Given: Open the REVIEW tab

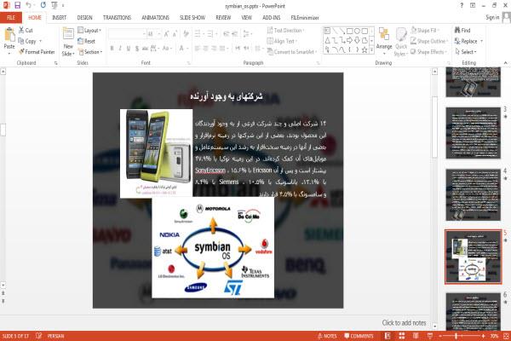Looking at the screenshot, I should [x=223, y=18].
